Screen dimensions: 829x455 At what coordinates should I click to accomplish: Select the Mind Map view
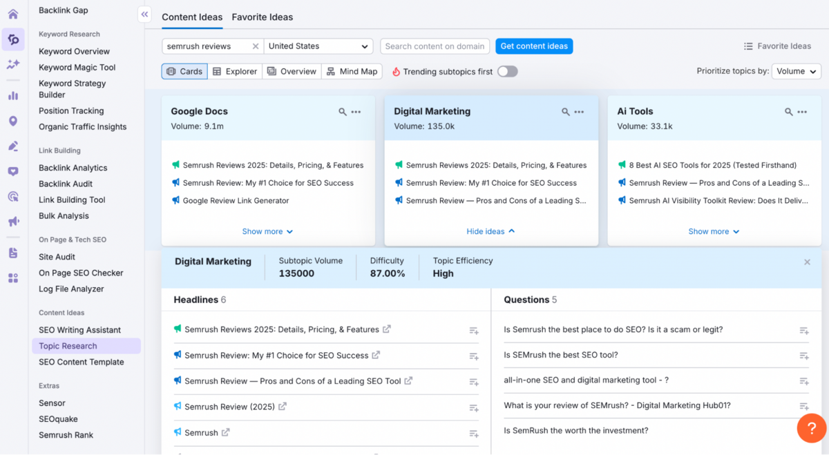[x=352, y=72]
